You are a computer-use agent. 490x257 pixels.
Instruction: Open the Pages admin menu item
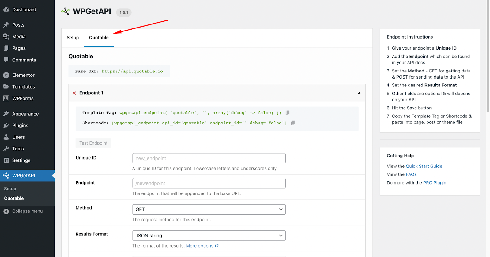19,48
